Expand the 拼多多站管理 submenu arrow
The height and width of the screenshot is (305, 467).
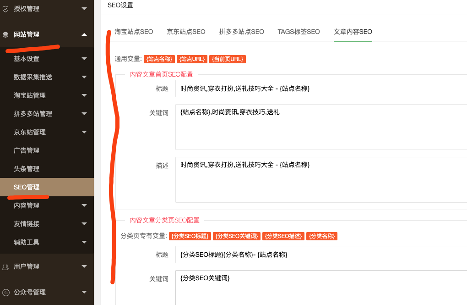click(x=84, y=114)
